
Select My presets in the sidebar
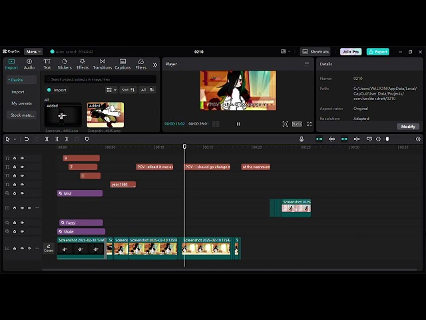click(x=21, y=103)
